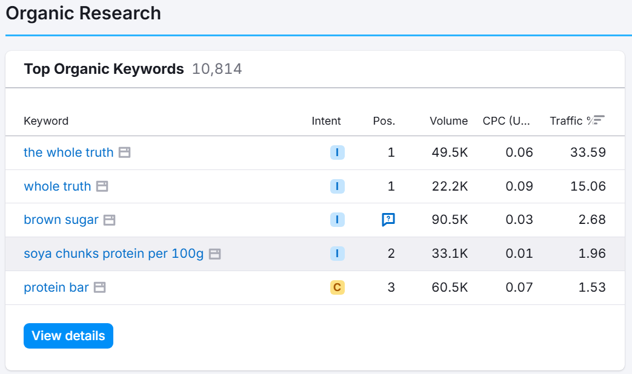The height and width of the screenshot is (374, 632).
Task: Open SERP icon beside 'the whole truth'
Action: [x=125, y=153]
